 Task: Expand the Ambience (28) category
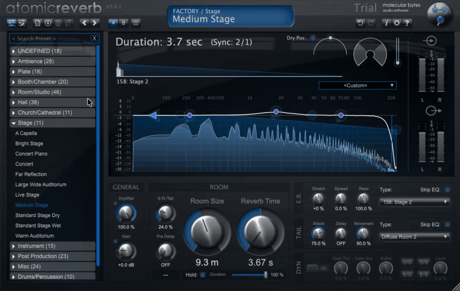pyautogui.click(x=52, y=61)
